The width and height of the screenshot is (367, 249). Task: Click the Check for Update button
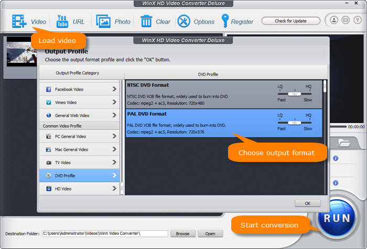coord(290,21)
